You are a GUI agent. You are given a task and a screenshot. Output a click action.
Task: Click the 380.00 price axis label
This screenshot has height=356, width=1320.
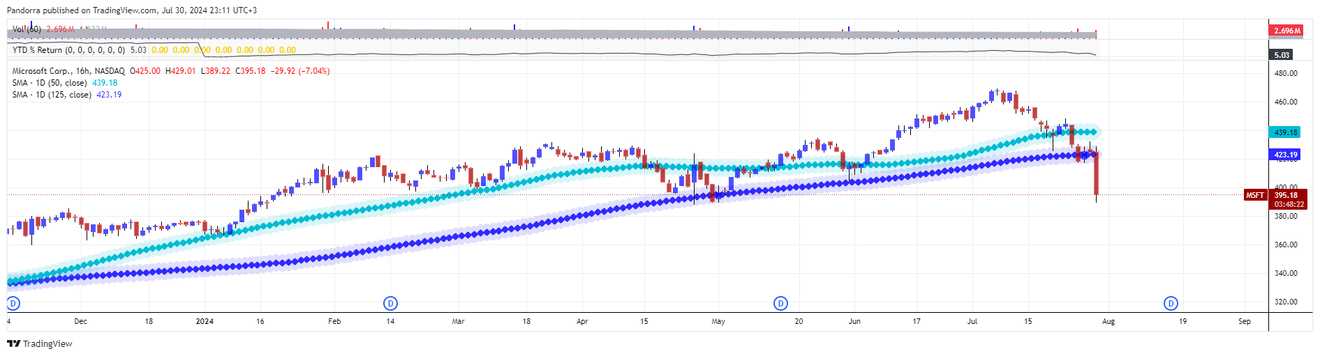[x=1286, y=216]
